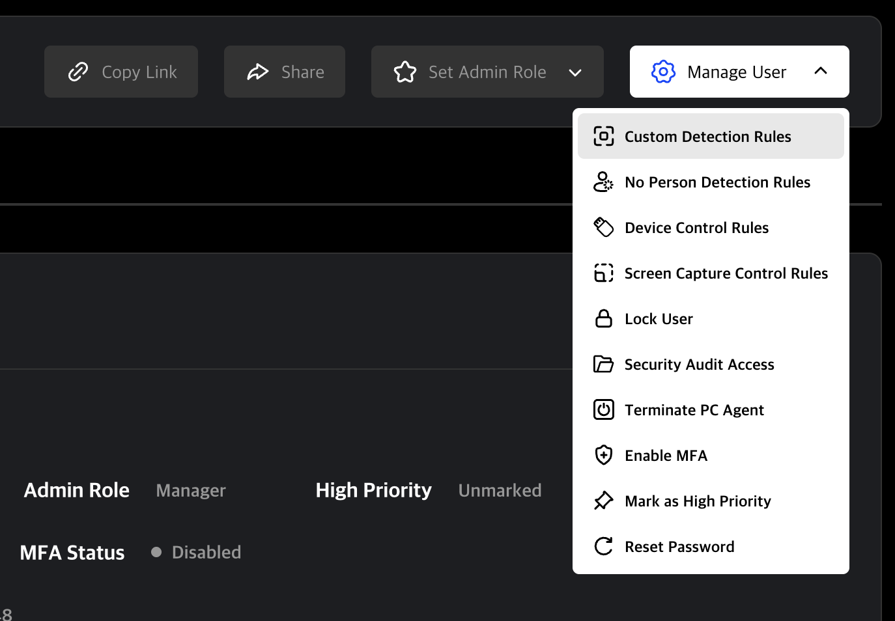Screen dimensions: 895x621
Task: Click the padlock icon next to Lock User
Action: point(604,318)
